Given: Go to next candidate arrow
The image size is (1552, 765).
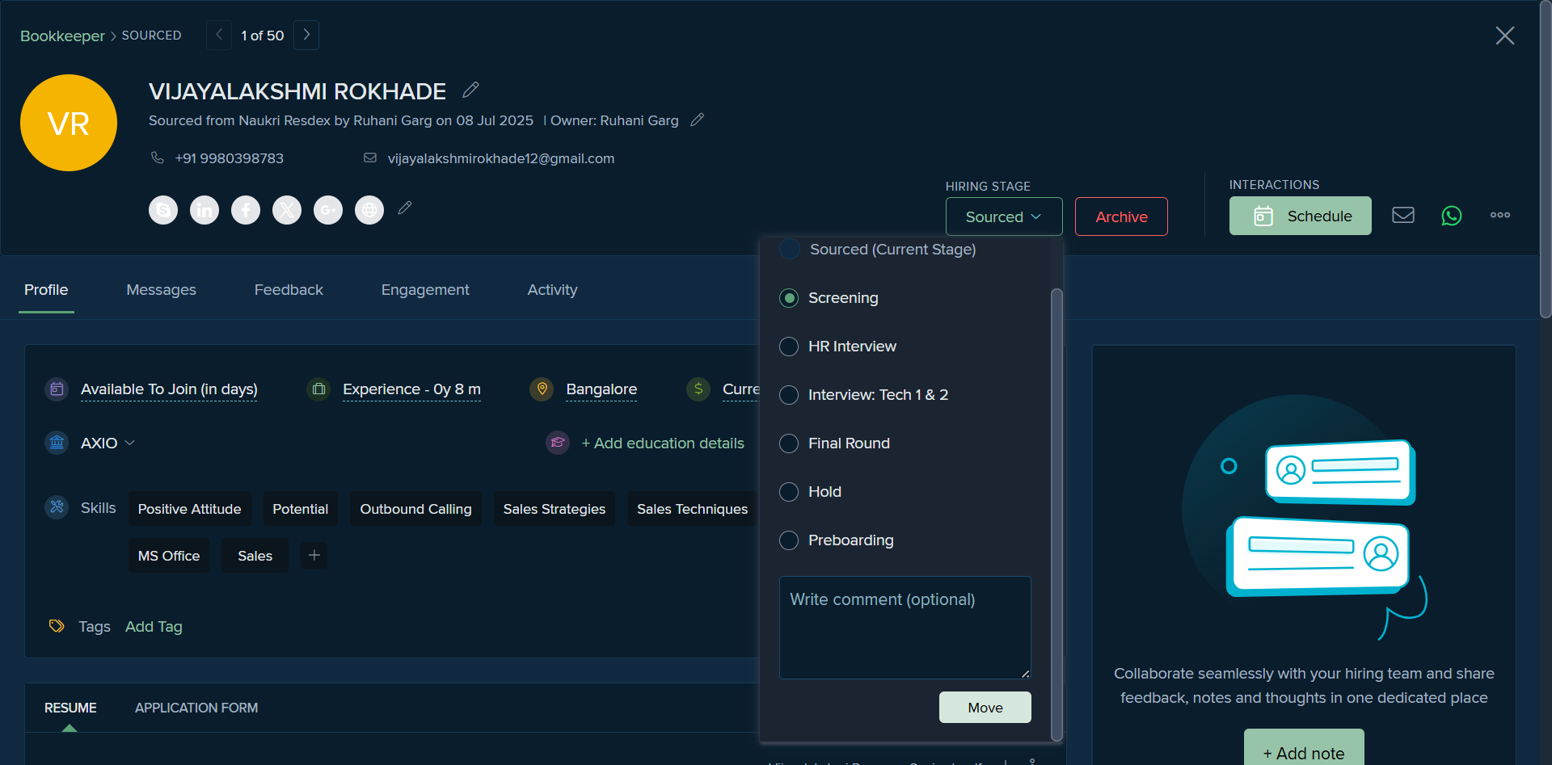Looking at the screenshot, I should [x=306, y=35].
